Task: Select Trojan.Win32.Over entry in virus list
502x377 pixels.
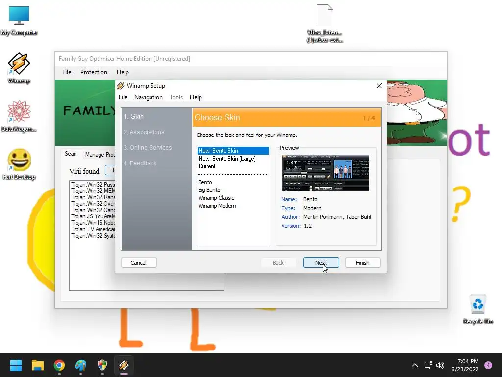Action: [x=93, y=204]
